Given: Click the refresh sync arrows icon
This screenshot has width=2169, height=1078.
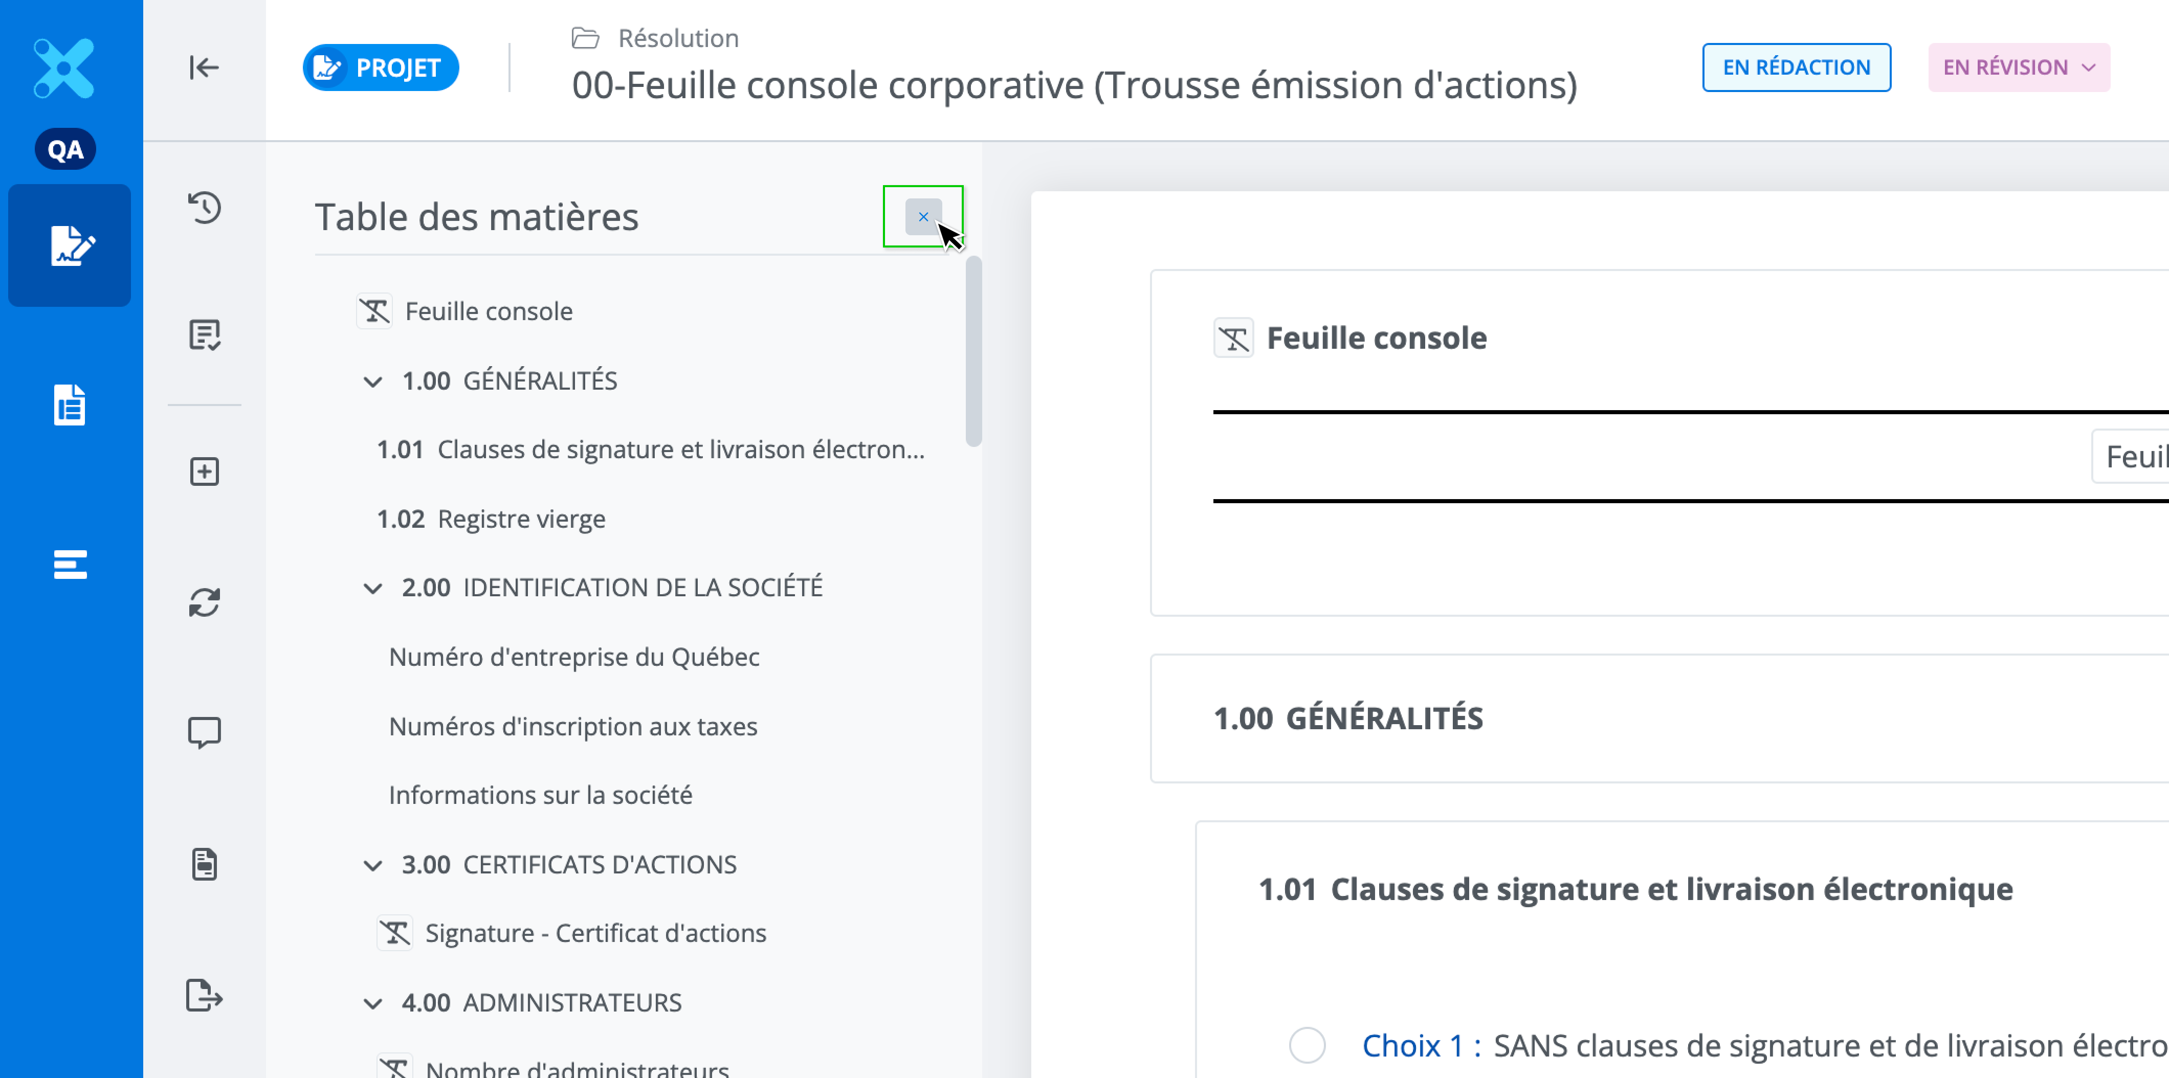Looking at the screenshot, I should coord(205,602).
